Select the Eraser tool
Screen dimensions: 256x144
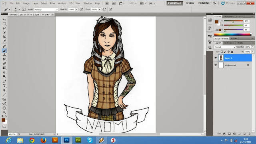point(4,64)
